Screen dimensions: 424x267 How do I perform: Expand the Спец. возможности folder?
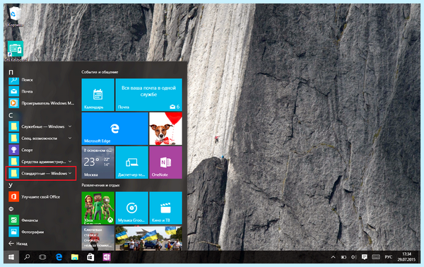coord(40,138)
